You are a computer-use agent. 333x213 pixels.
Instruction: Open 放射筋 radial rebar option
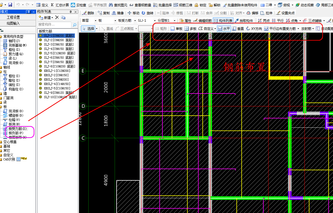tap(308, 29)
